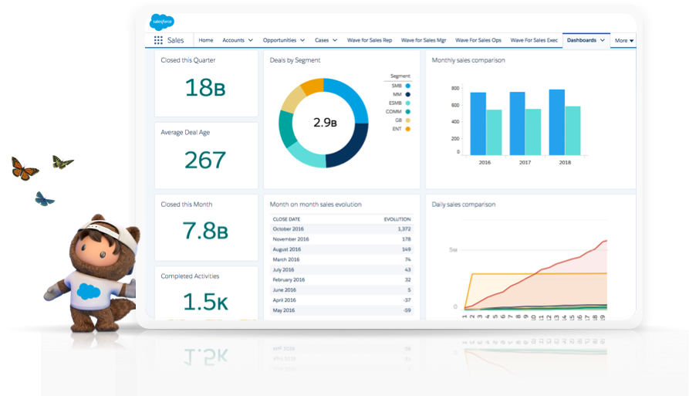Select the July 2016 table row
Image resolution: width=689 pixels, height=396 pixels.
(342, 269)
